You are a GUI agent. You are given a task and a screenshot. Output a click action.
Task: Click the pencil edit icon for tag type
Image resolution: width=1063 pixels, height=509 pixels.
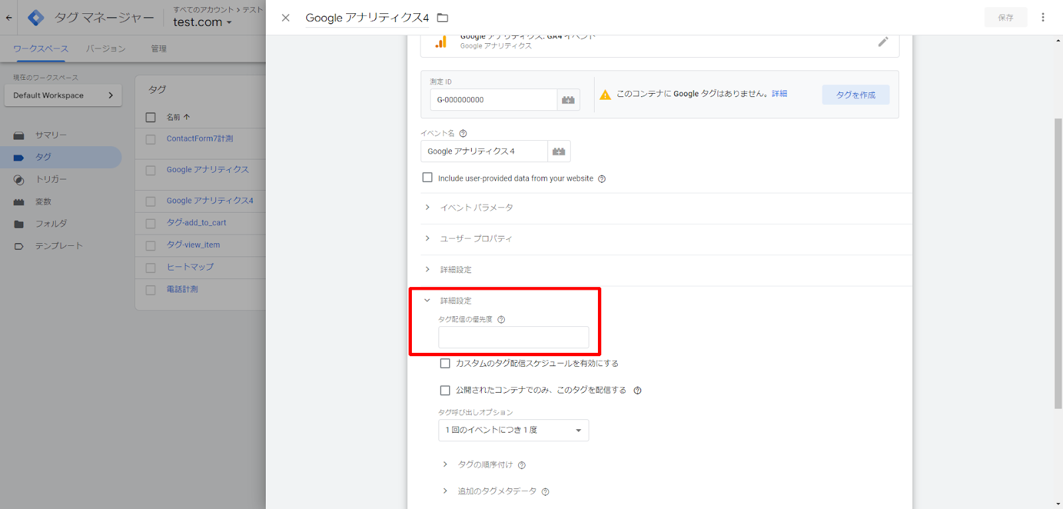tap(883, 41)
